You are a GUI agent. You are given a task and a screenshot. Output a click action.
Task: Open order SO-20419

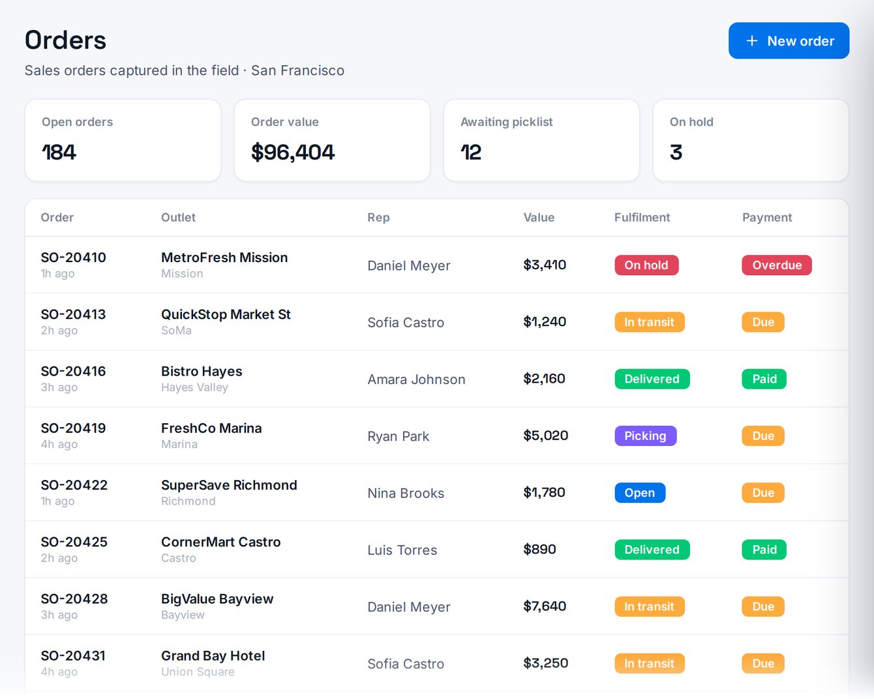tap(73, 428)
